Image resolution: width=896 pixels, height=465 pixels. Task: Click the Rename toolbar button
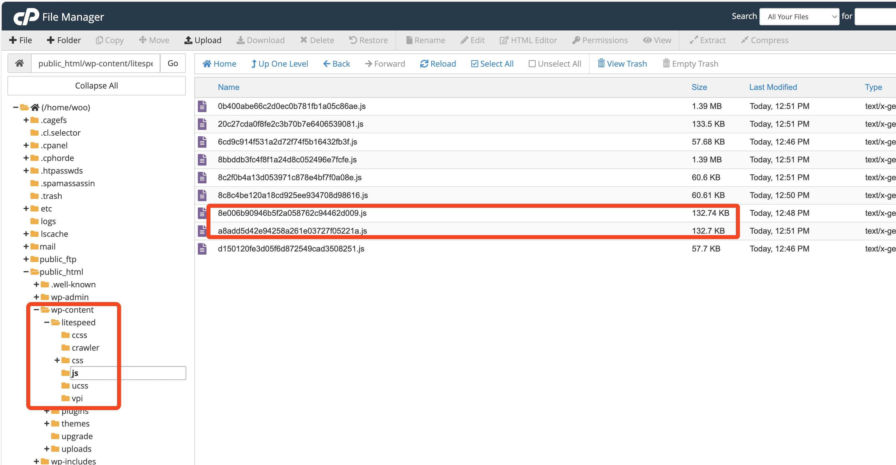tap(425, 40)
